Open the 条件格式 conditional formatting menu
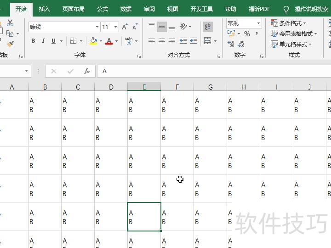Image resolution: width=331 pixels, height=248 pixels. tap(288, 23)
